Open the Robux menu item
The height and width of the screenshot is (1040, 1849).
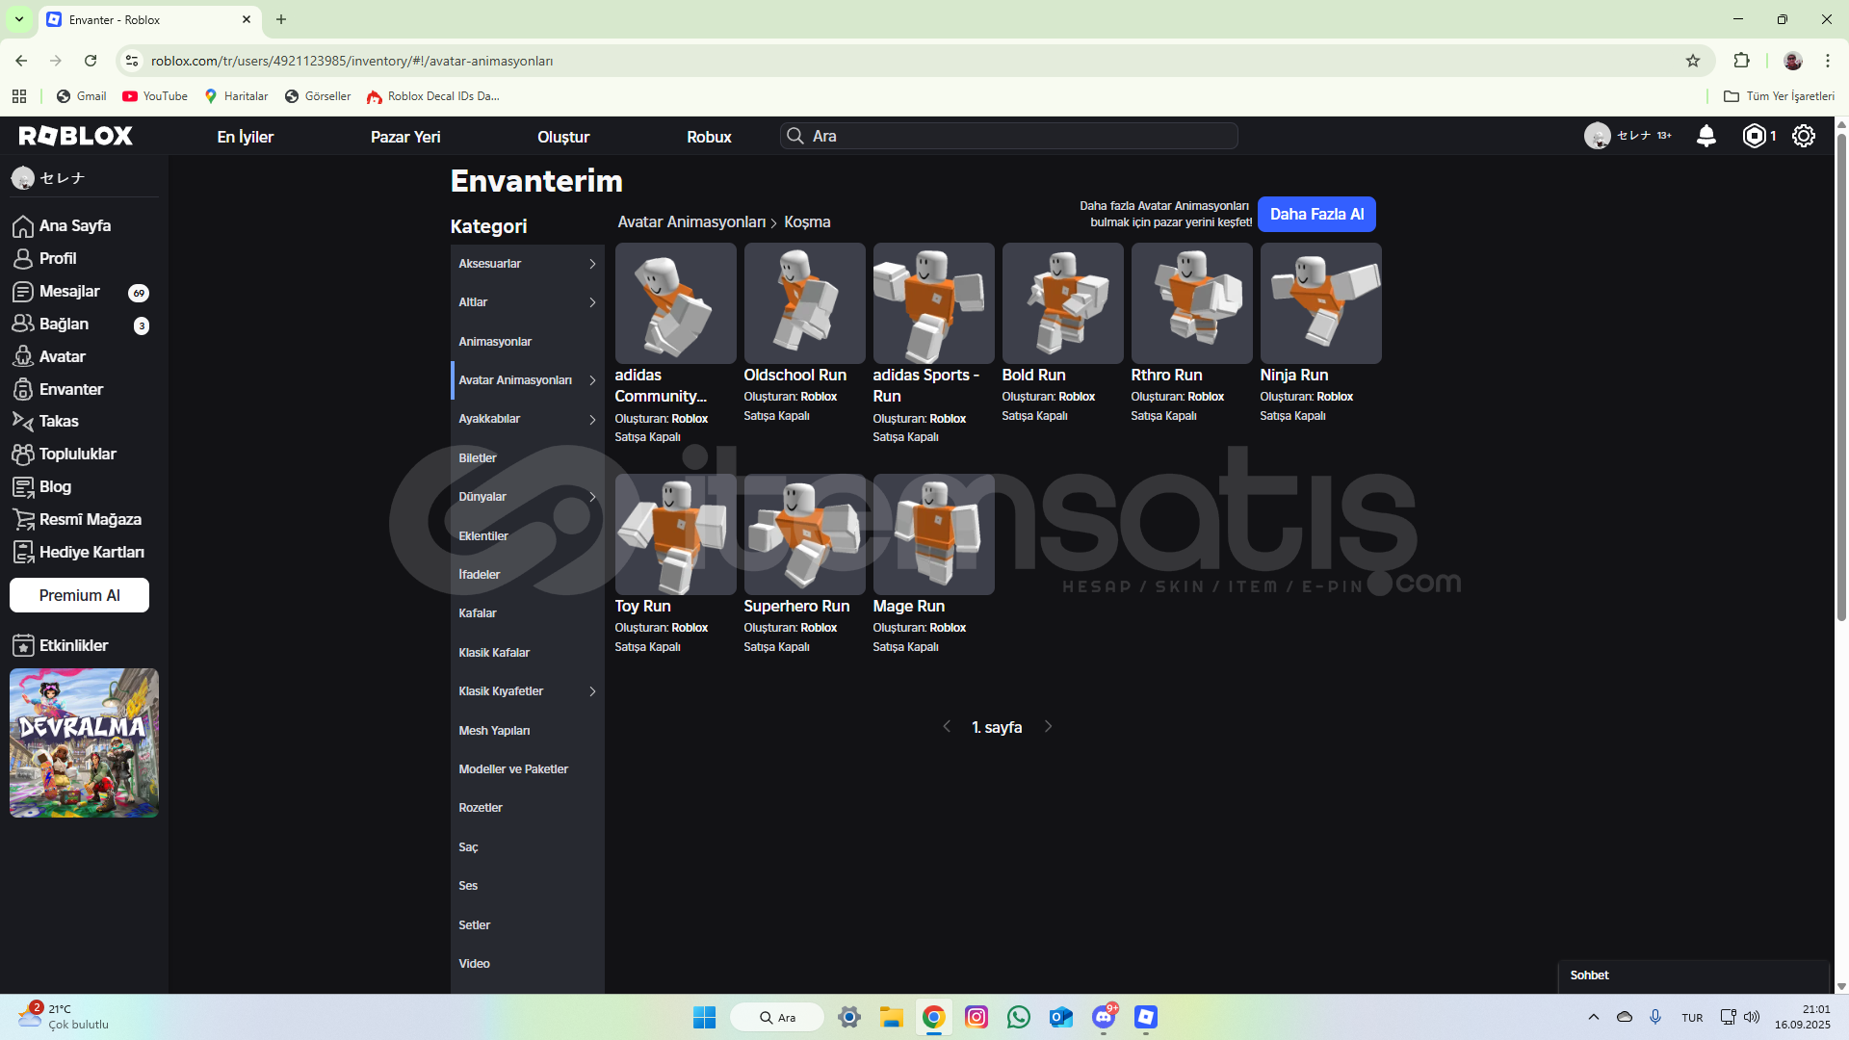click(x=709, y=137)
